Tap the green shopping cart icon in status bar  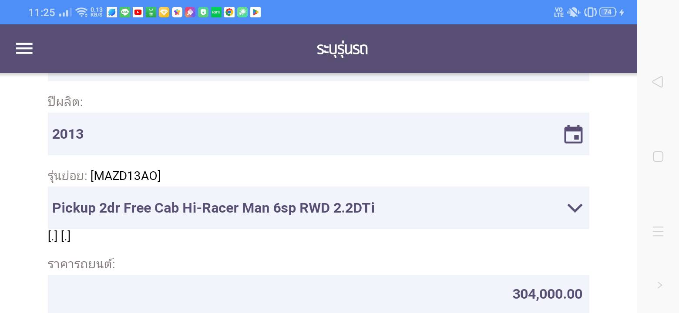[x=151, y=12]
